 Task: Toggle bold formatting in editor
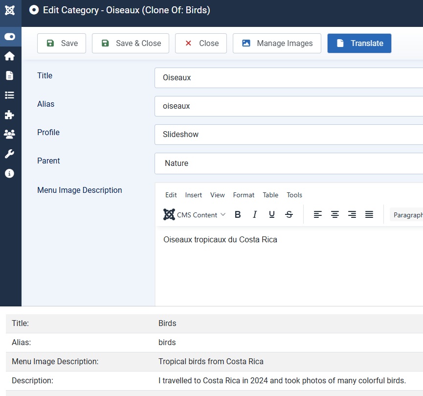tap(238, 214)
